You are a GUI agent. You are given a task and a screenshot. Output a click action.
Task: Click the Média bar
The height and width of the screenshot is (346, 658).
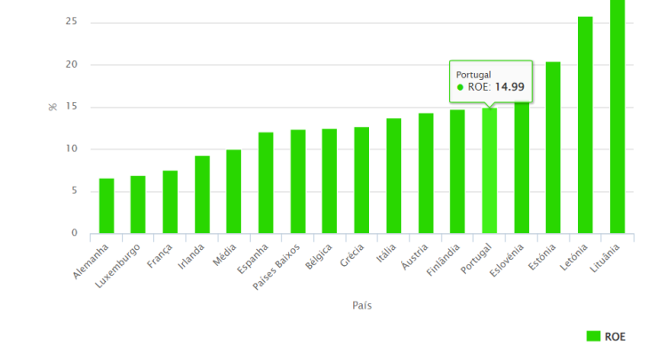coord(234,191)
